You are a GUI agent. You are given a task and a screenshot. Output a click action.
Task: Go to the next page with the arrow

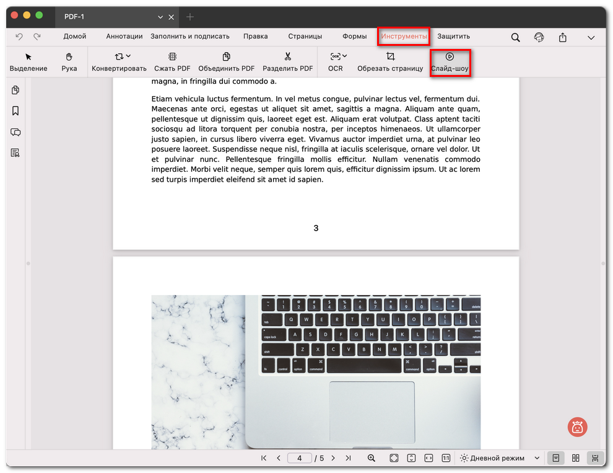coord(333,458)
